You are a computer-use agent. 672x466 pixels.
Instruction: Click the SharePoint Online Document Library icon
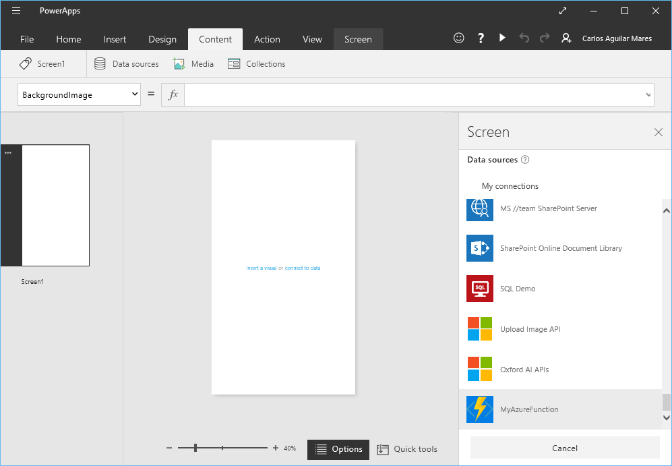click(x=480, y=247)
